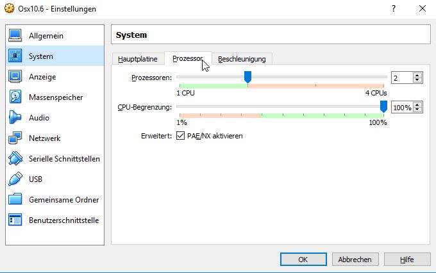Click the Prozessoren slider handle

247,77
